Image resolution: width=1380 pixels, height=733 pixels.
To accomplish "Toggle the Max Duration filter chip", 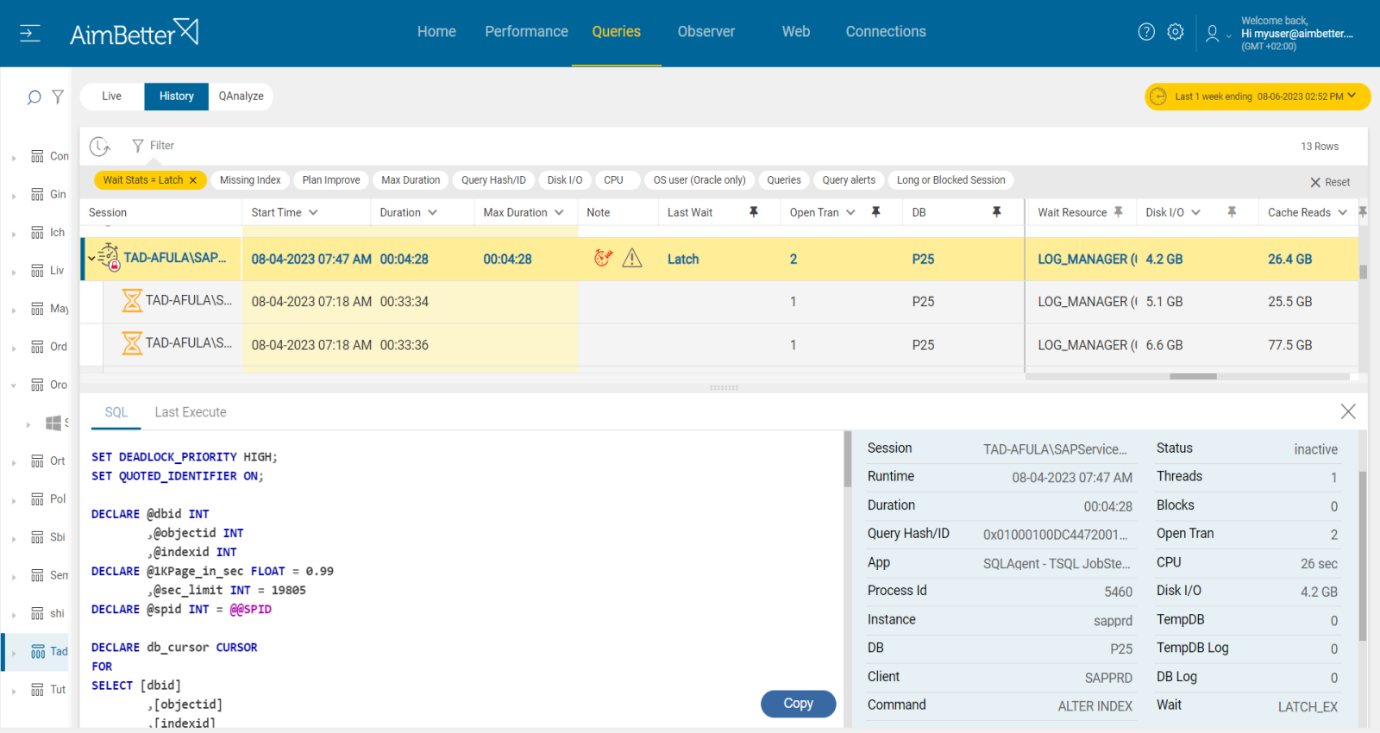I will (411, 180).
